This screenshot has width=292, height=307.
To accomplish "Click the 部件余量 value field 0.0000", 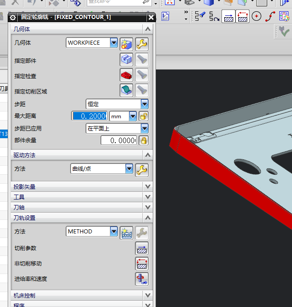I will (x=119, y=140).
